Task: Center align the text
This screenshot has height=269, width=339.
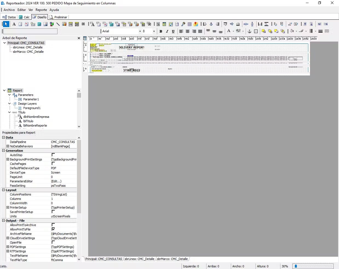Action: tap(188, 31)
